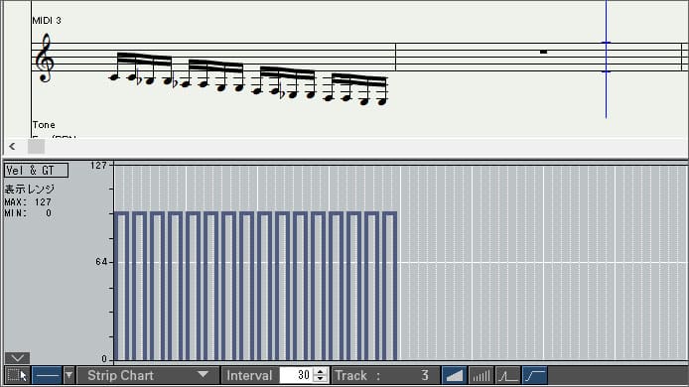Select the whole rest in second measure
This screenshot has width=689, height=387.
pyautogui.click(x=543, y=52)
